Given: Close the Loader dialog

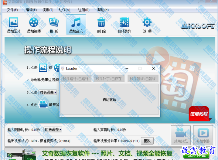Looking at the screenshot, I should [x=153, y=69].
